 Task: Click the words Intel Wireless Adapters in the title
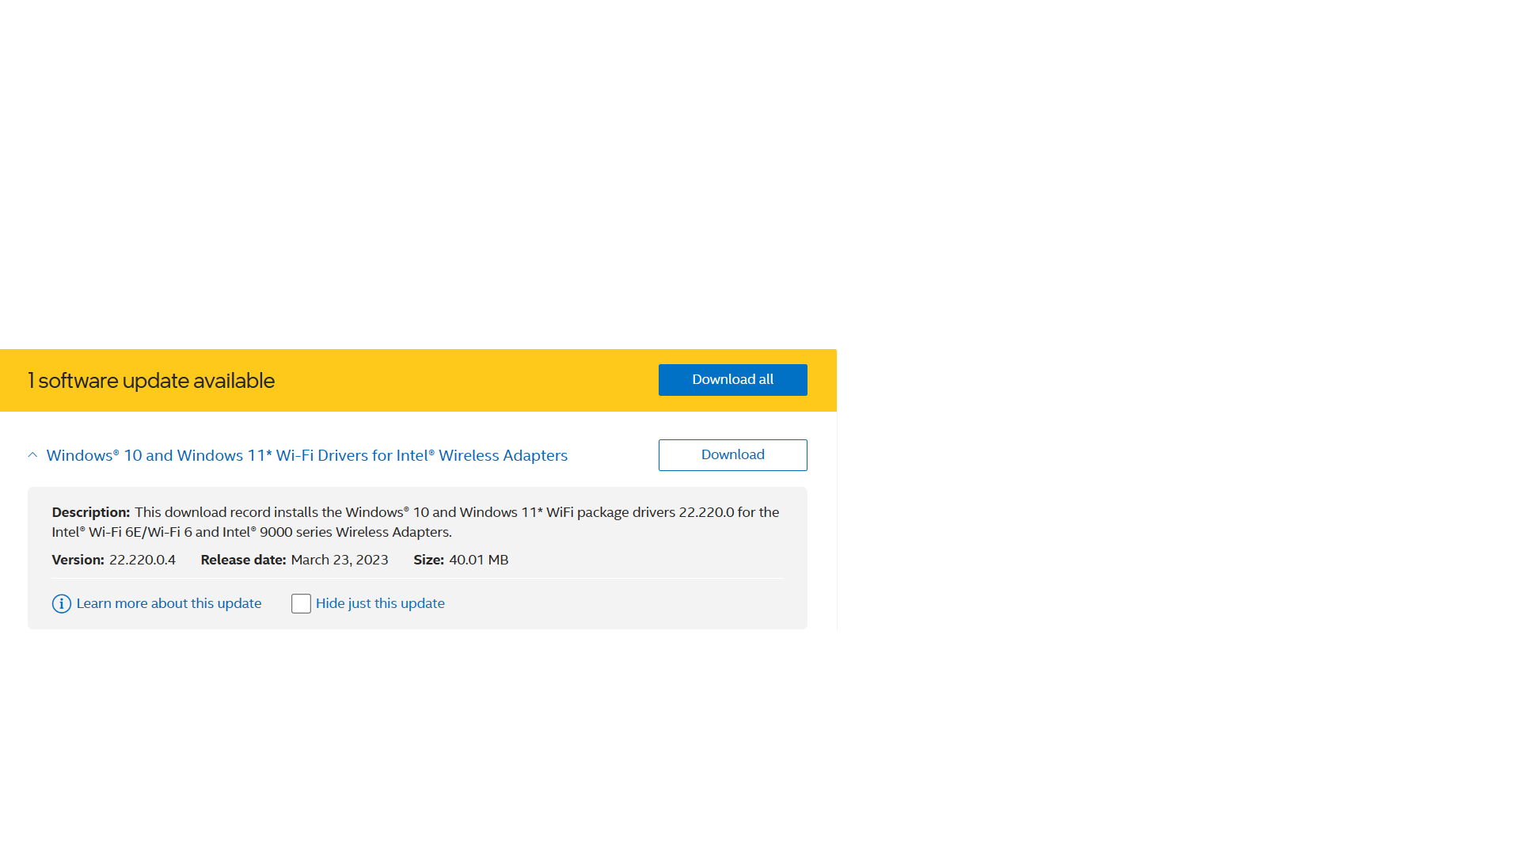481,456
